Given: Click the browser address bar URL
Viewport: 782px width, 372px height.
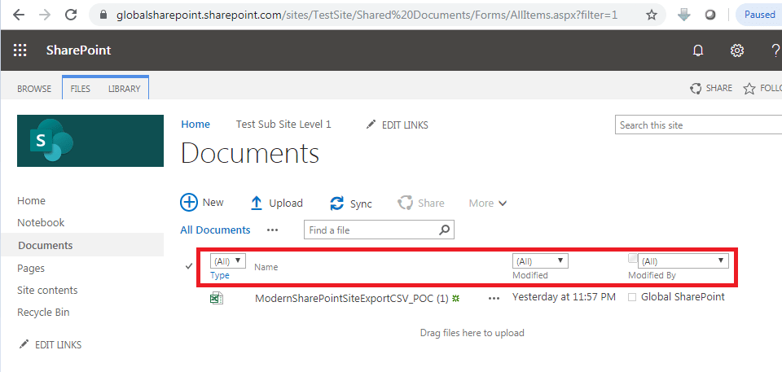Looking at the screenshot, I should 367,15.
